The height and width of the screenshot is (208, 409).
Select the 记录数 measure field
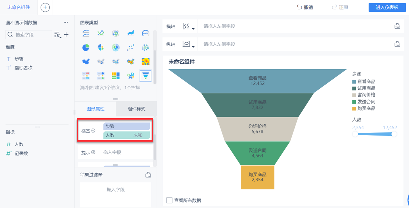tap(21, 154)
